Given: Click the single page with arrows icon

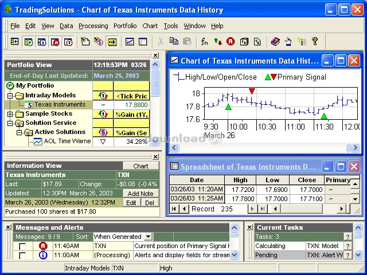Looking at the screenshot, I should click(x=257, y=42).
